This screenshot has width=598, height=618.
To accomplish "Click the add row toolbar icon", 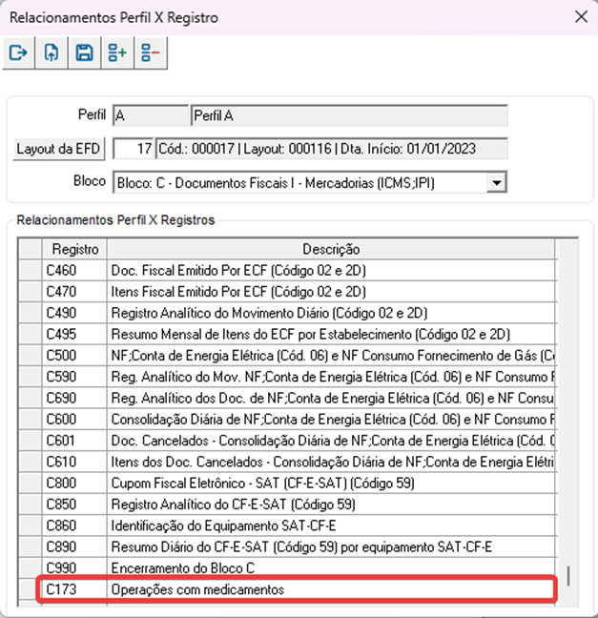I will tap(117, 52).
